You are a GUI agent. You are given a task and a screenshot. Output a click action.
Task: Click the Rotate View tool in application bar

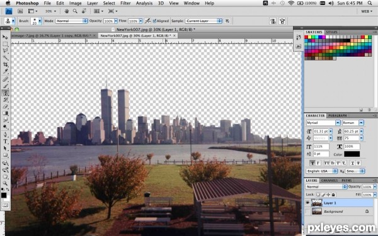84,11
